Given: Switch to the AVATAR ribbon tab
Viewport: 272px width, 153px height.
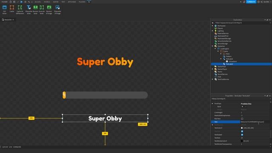Looking at the screenshot, I should [56, 2].
